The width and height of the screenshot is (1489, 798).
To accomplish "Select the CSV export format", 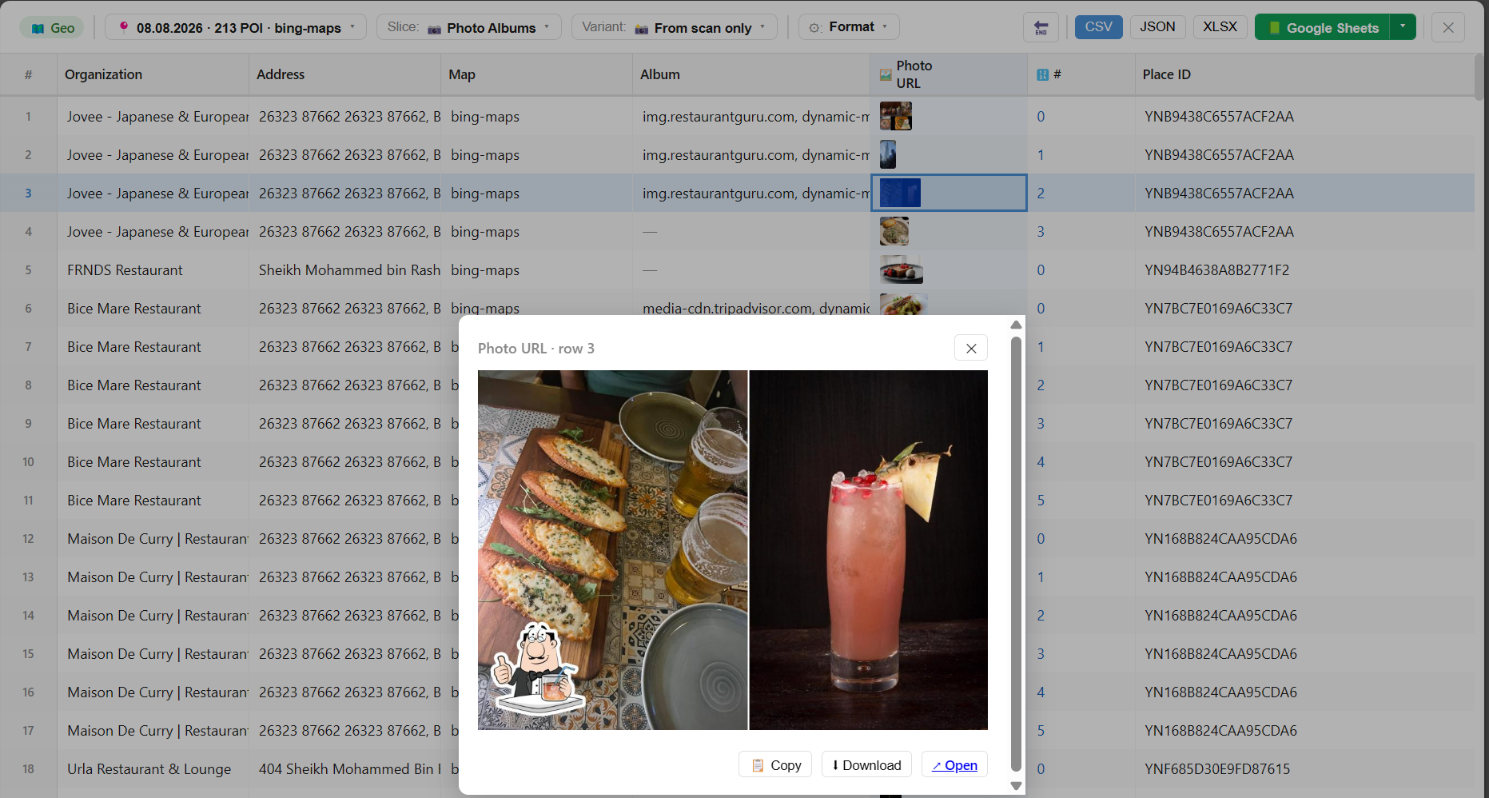I will pos(1098,27).
